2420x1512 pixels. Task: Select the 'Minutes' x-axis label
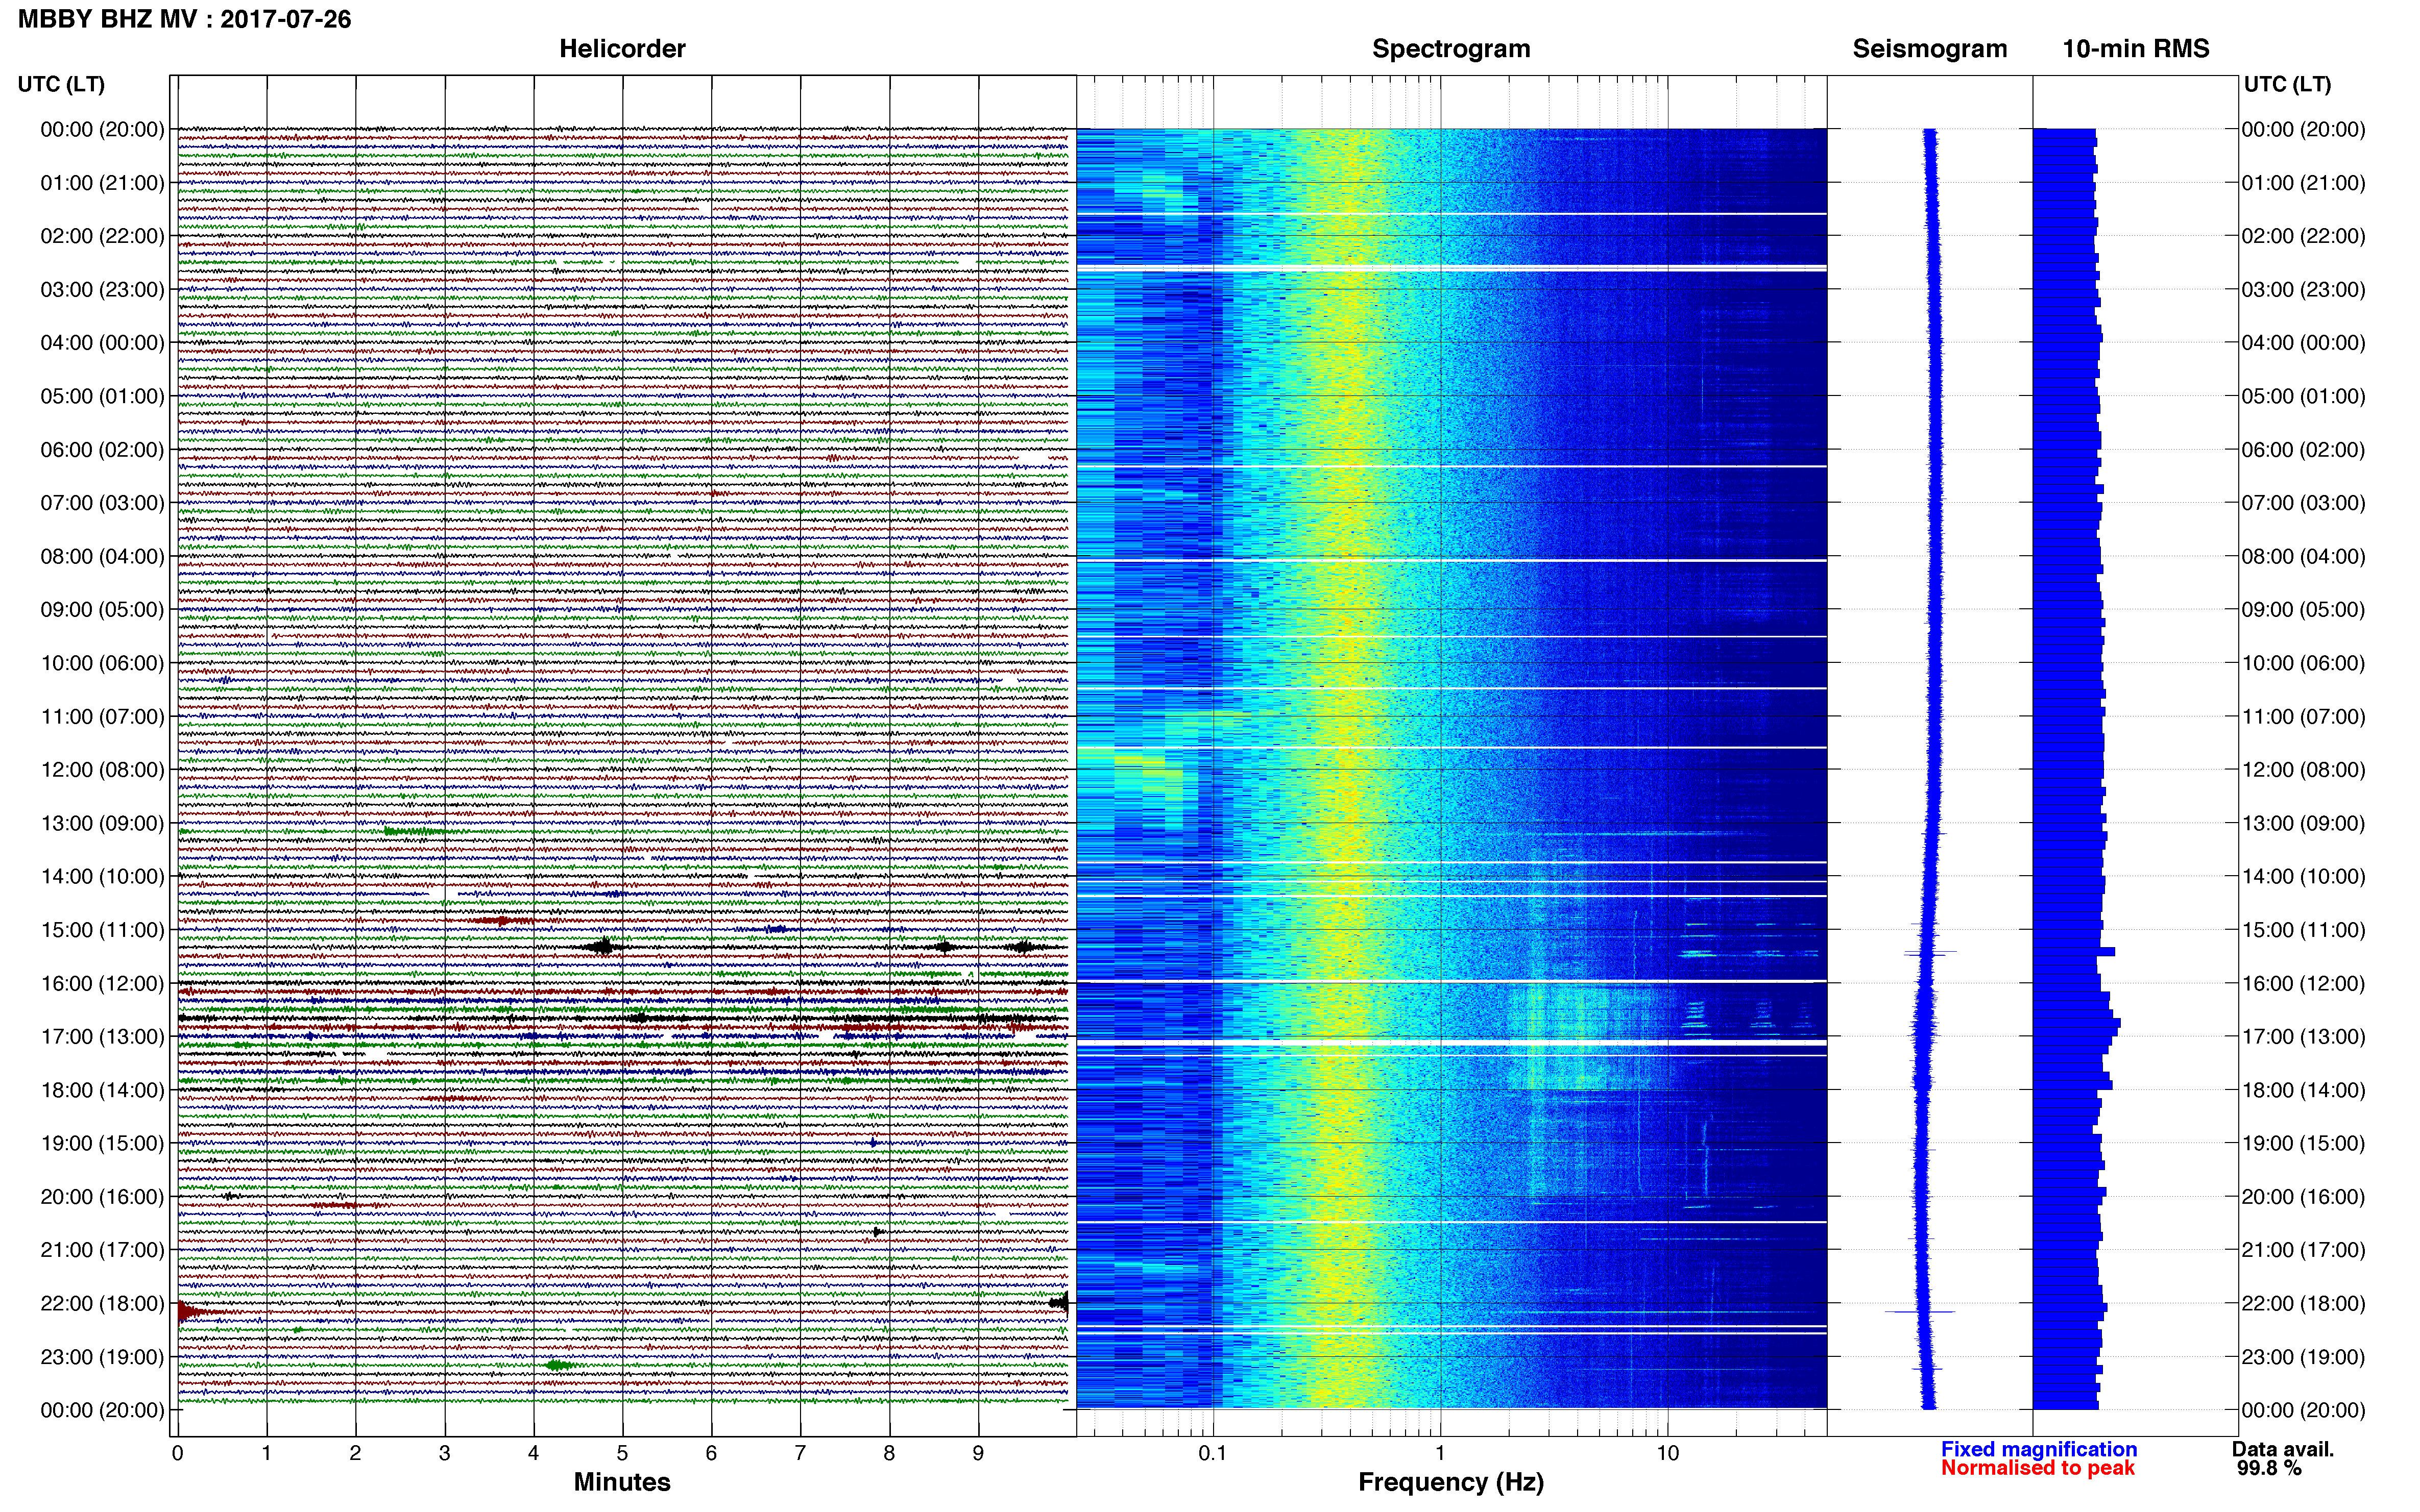point(621,1482)
